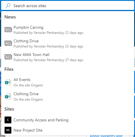Screen dimensions: 135x137
Task: Click the news icon beside Pumpkin Carving
Action: pos(8,30)
